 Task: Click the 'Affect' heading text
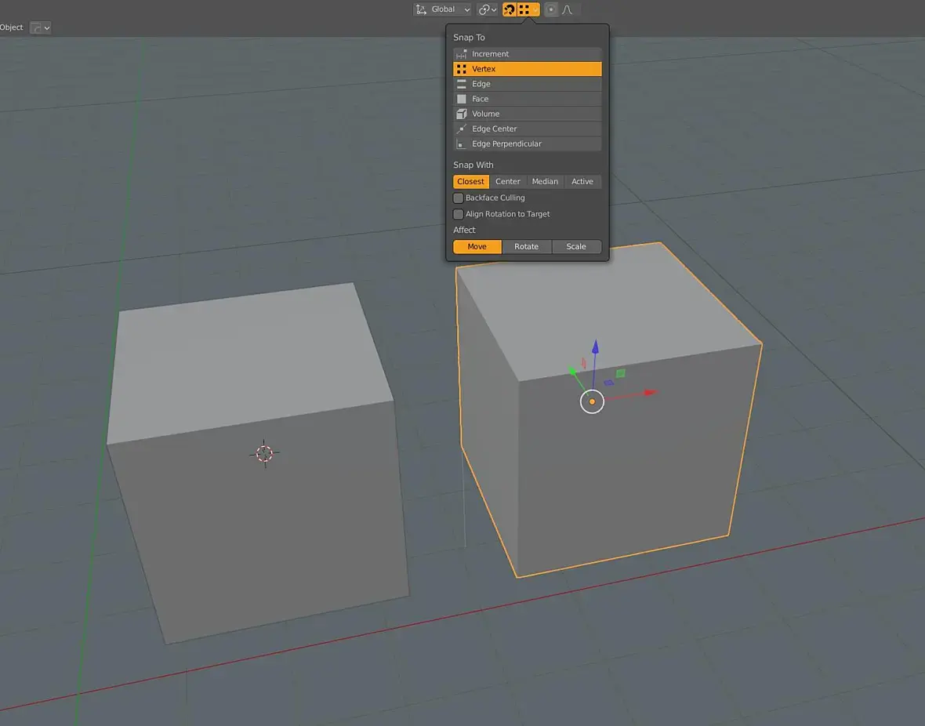point(464,231)
